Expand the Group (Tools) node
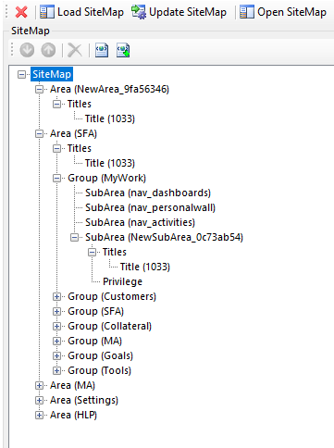This screenshot has height=448, width=334. point(56,370)
